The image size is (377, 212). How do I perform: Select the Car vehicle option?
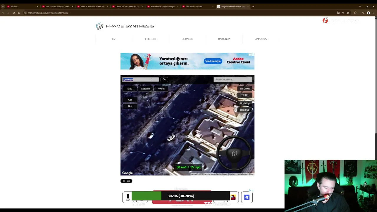[130, 100]
